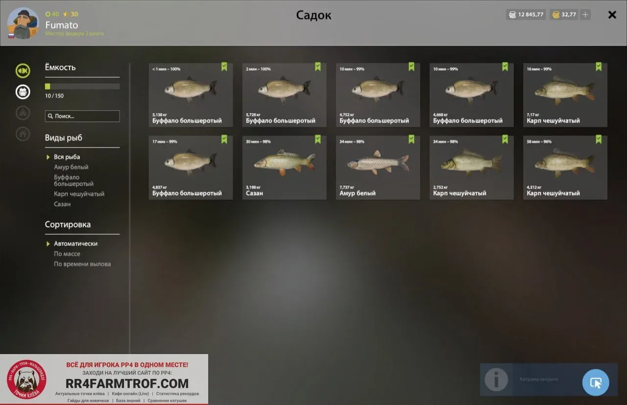Viewport: 627px width, 405px height.
Task: Toggle green mark on 7,17 kg Карп
Action: pos(599,67)
